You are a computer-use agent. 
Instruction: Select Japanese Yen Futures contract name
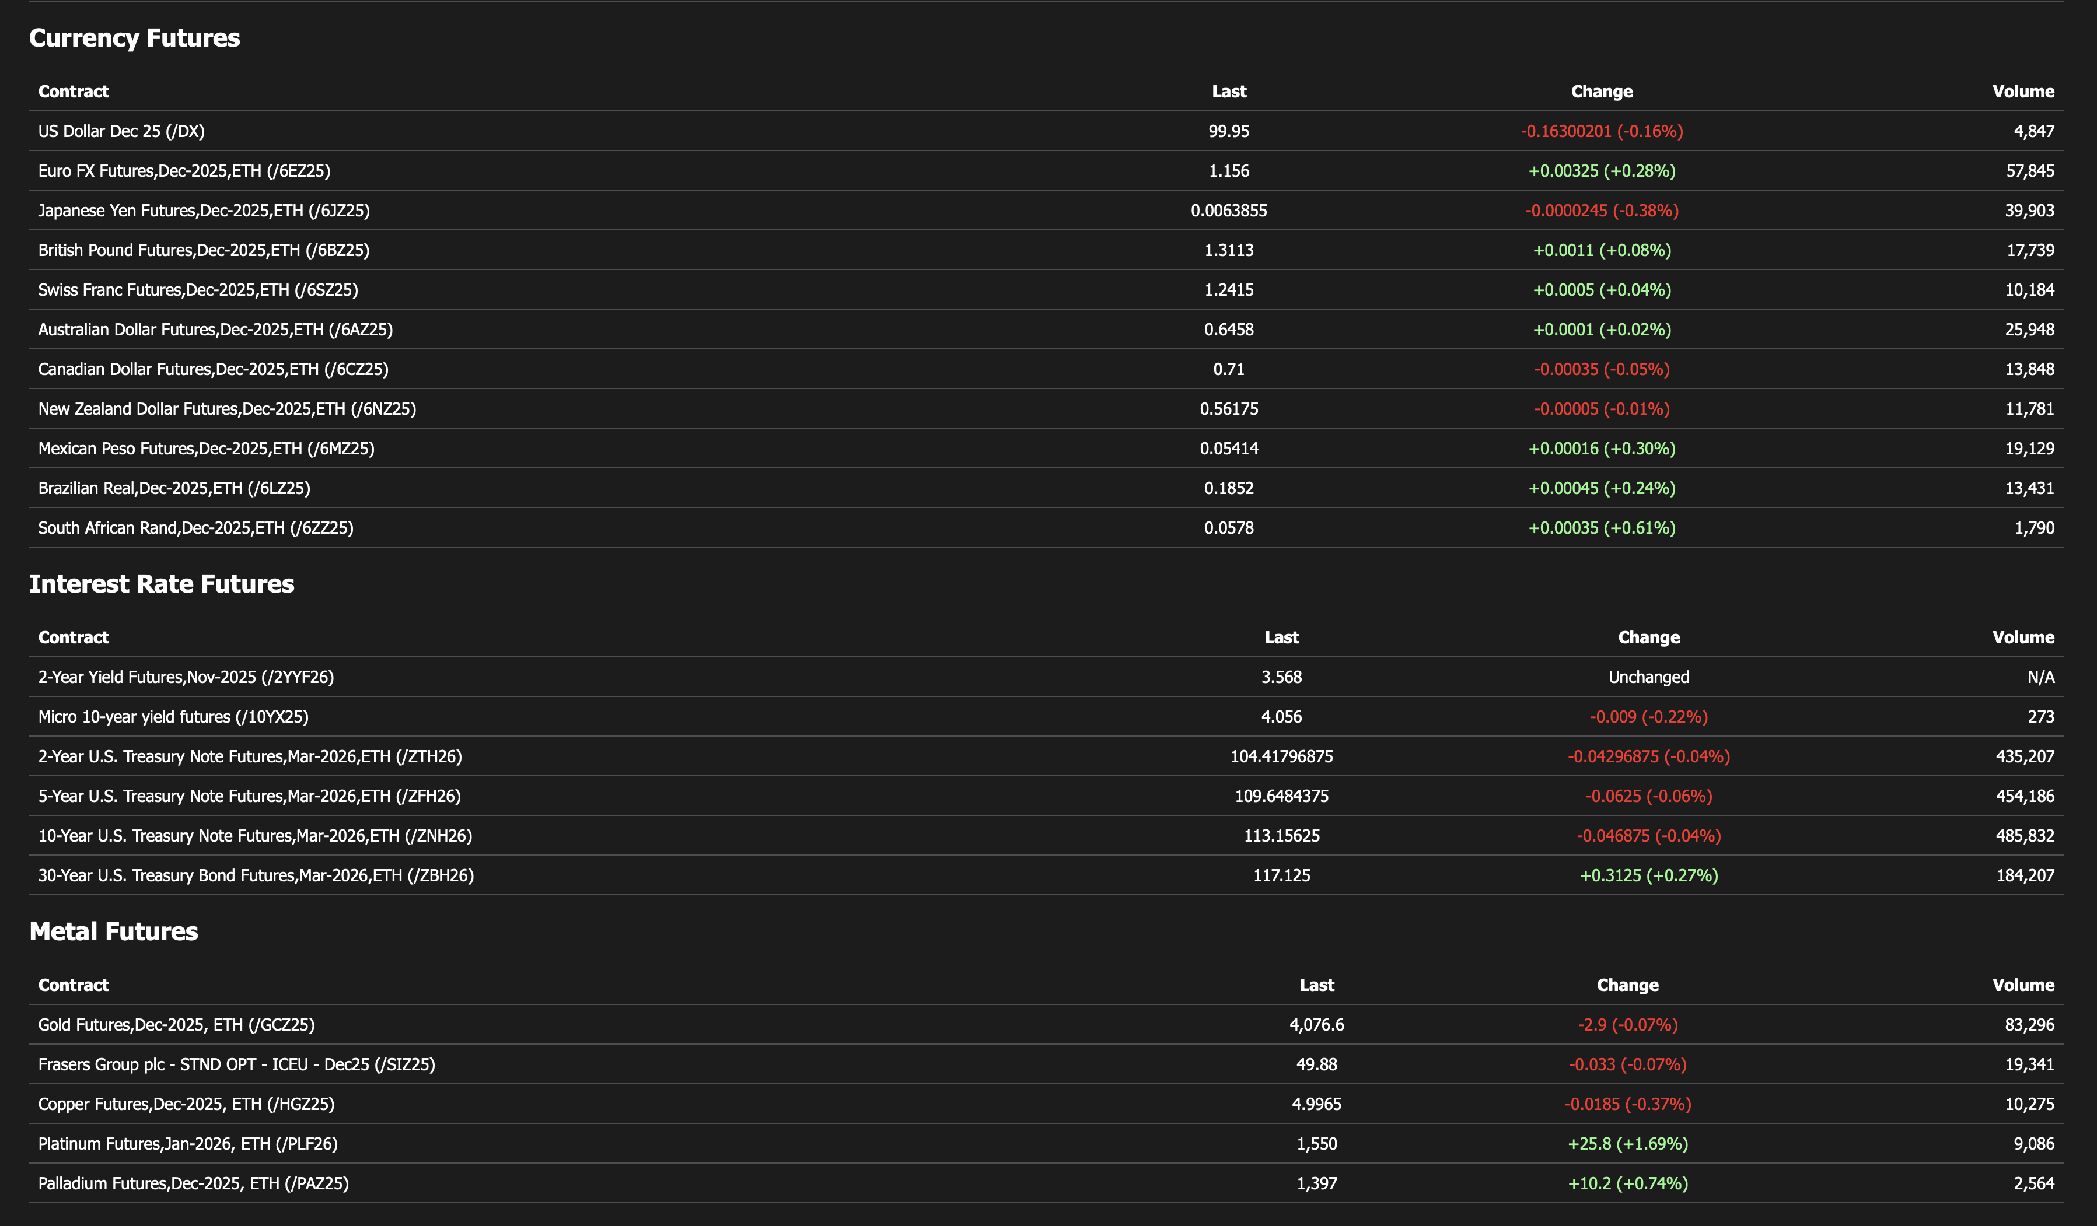coord(204,211)
